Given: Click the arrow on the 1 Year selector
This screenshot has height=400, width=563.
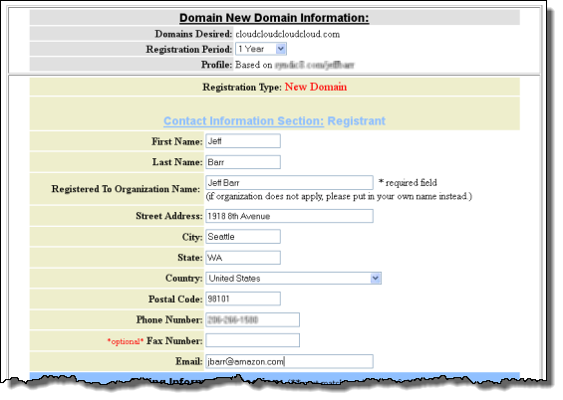Looking at the screenshot, I should (281, 49).
